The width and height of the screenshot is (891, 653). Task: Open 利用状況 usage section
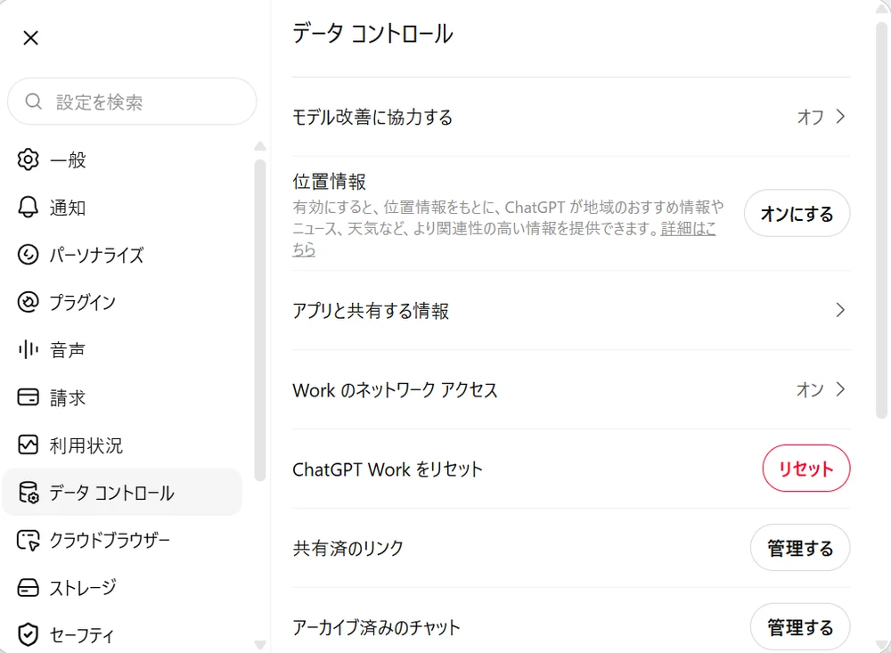tap(122, 445)
